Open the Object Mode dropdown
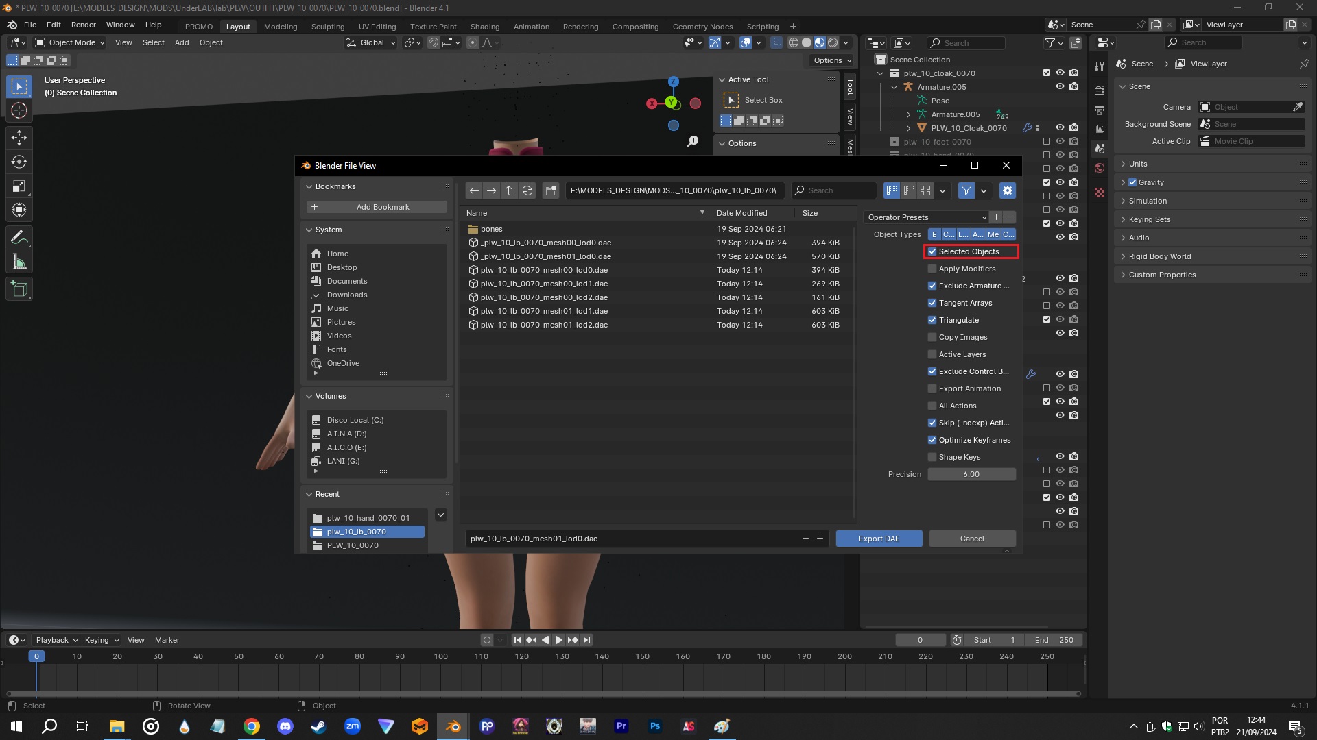Screen dimensions: 1317x740 pos(71,42)
